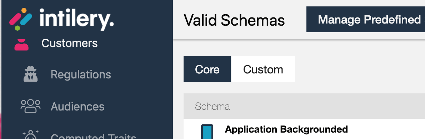Open the Computed Traits menu item
425x139 pixels.
93,136
